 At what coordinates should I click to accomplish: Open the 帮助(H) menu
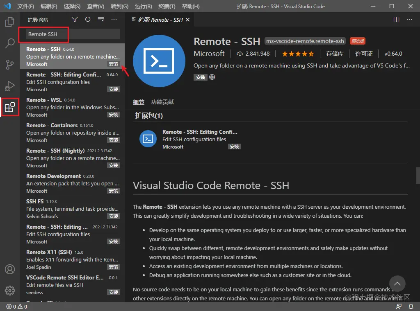coord(191,6)
